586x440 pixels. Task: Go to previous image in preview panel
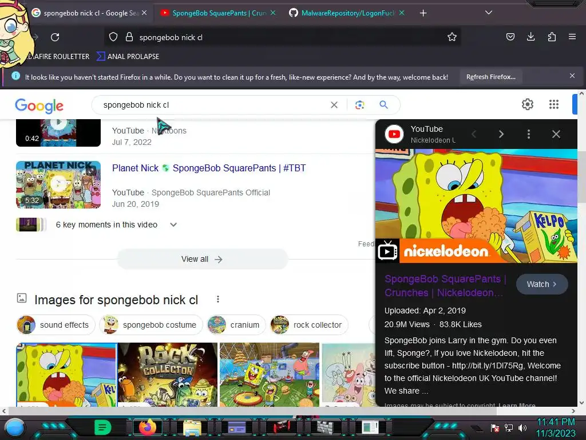(474, 134)
